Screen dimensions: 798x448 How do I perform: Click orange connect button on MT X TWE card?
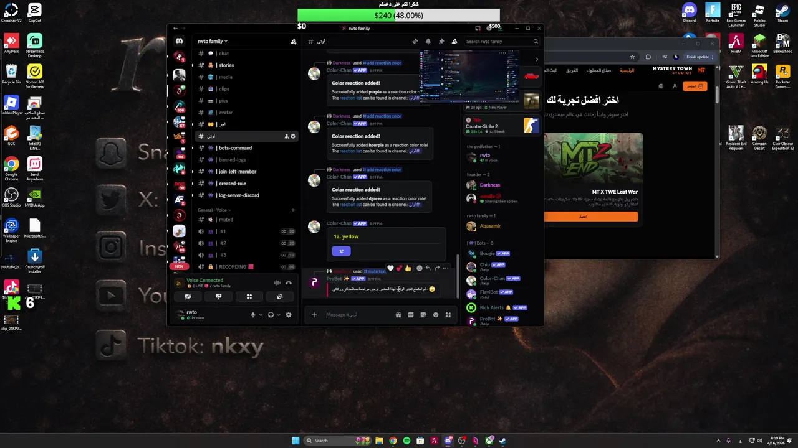(x=591, y=216)
